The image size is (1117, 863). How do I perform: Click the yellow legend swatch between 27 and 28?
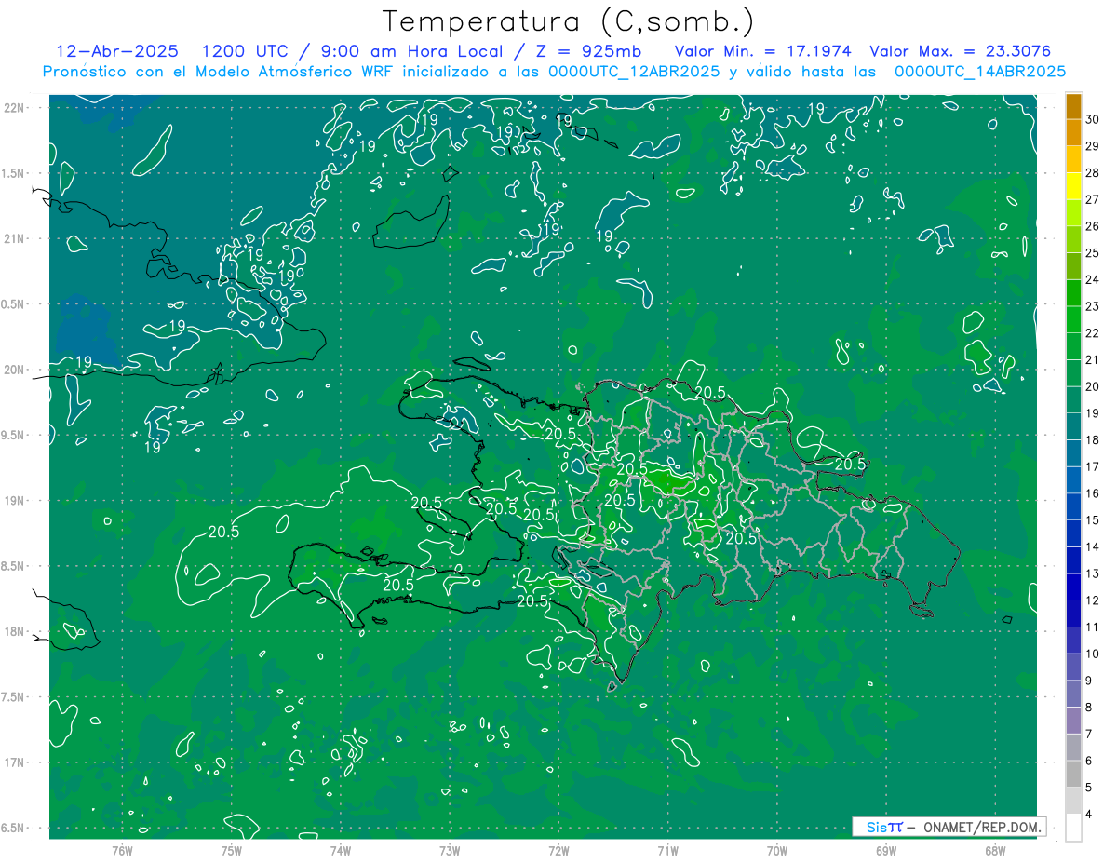click(1074, 186)
